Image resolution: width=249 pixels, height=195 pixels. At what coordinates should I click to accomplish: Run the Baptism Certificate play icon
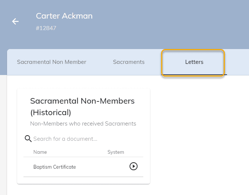(133, 166)
